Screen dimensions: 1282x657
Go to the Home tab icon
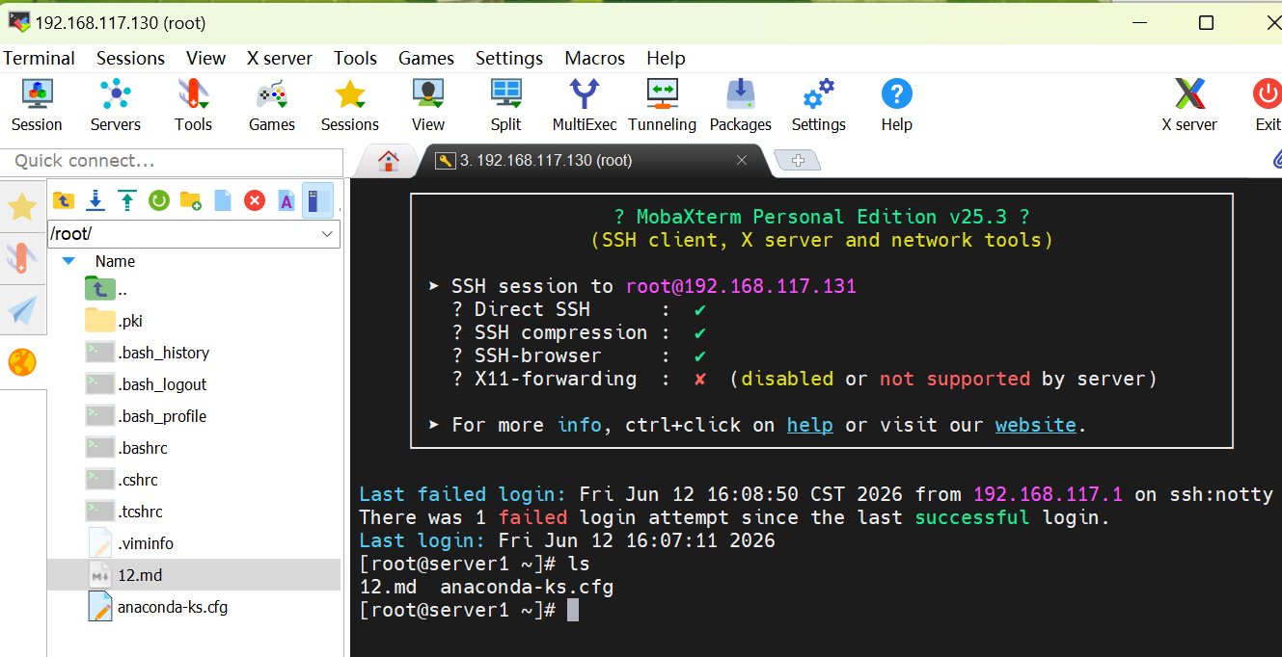(389, 161)
